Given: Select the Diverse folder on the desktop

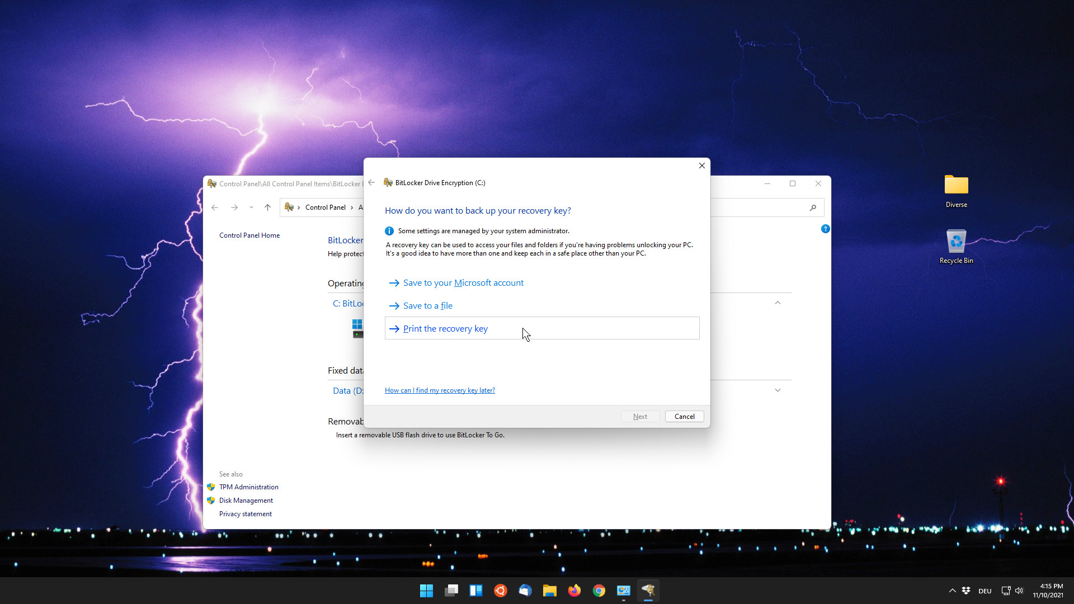Looking at the screenshot, I should pos(956,191).
